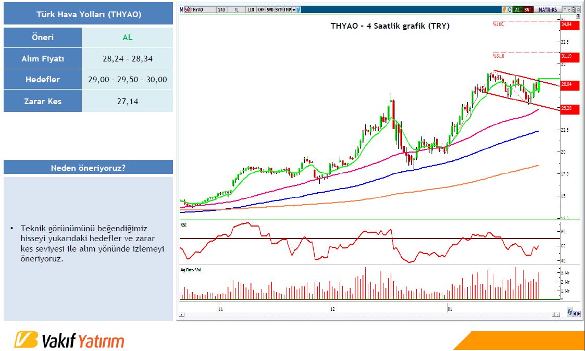Image resolution: width=585 pixels, height=351 pixels.
Task: Click the blue refresh arrows icon bottom right
Action: click(x=570, y=312)
